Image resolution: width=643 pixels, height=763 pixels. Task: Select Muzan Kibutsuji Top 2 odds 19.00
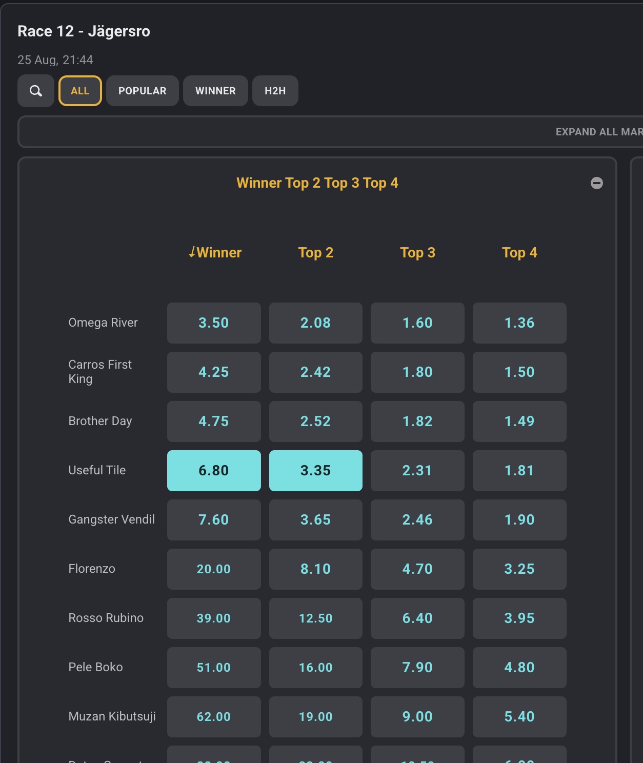316,717
